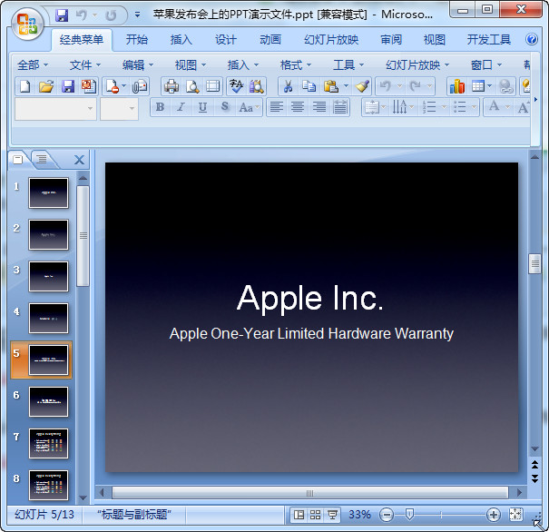Click the printer icon to print

[x=172, y=86]
